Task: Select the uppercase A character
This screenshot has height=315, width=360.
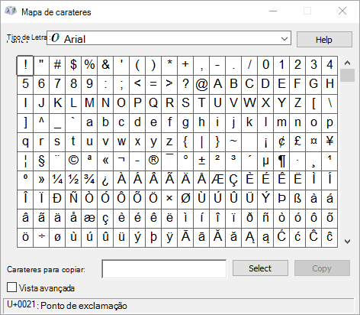Action: coord(217,85)
